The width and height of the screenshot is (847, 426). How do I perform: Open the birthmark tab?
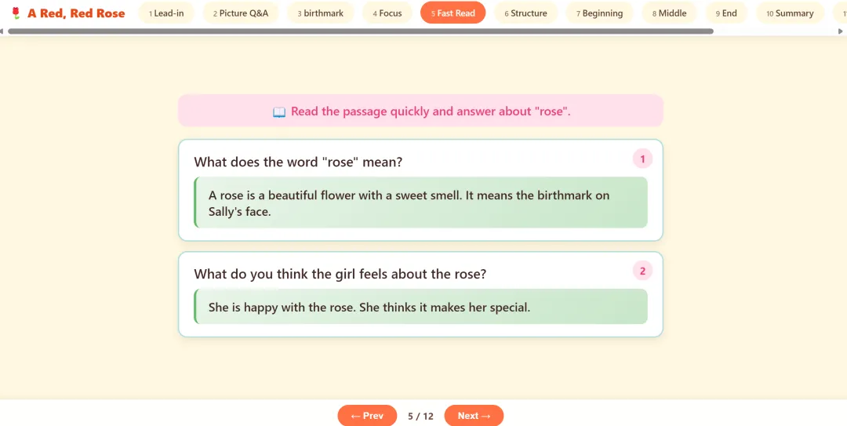tap(320, 13)
